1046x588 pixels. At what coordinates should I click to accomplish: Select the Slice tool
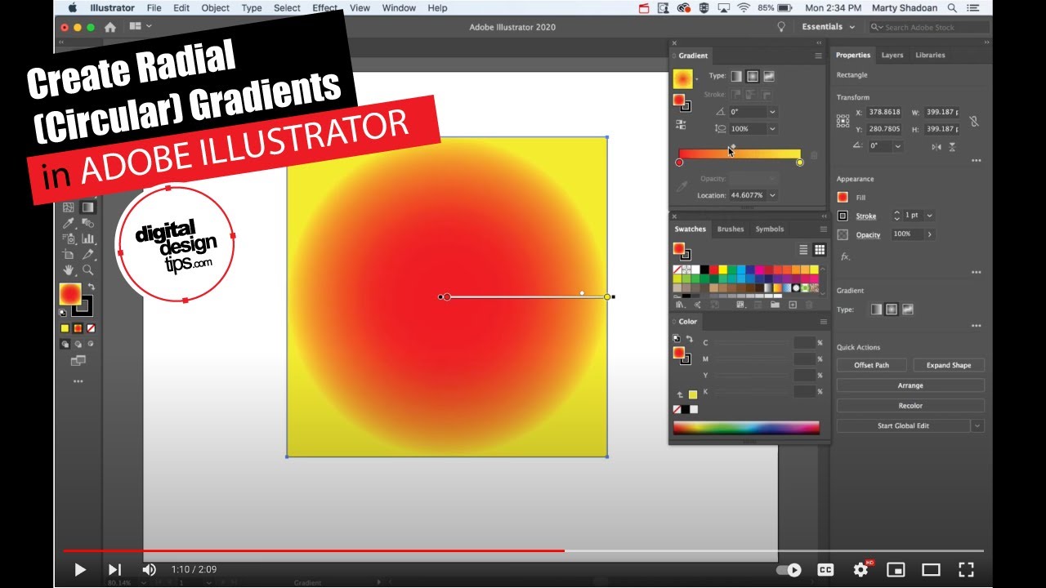[88, 254]
